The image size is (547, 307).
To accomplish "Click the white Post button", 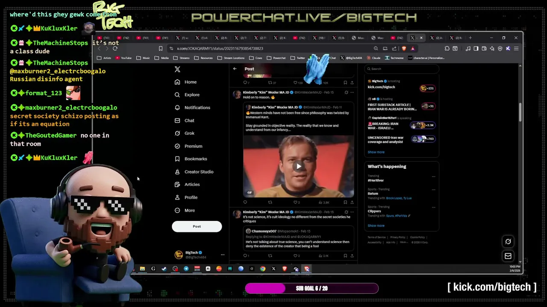I will (197, 226).
